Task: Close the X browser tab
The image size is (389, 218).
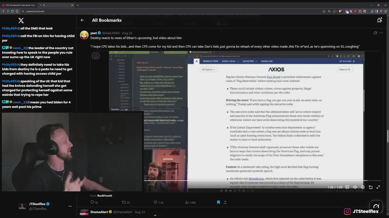Action: (x=72, y=5)
